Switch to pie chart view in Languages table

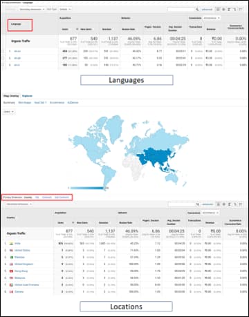(223, 10)
